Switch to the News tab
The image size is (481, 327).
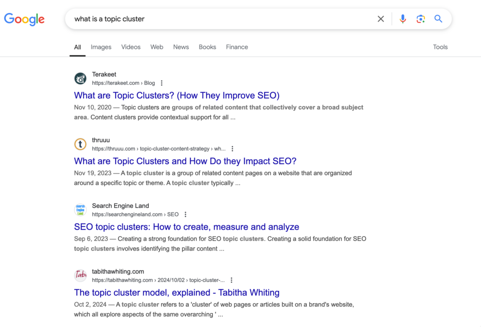pyautogui.click(x=181, y=47)
